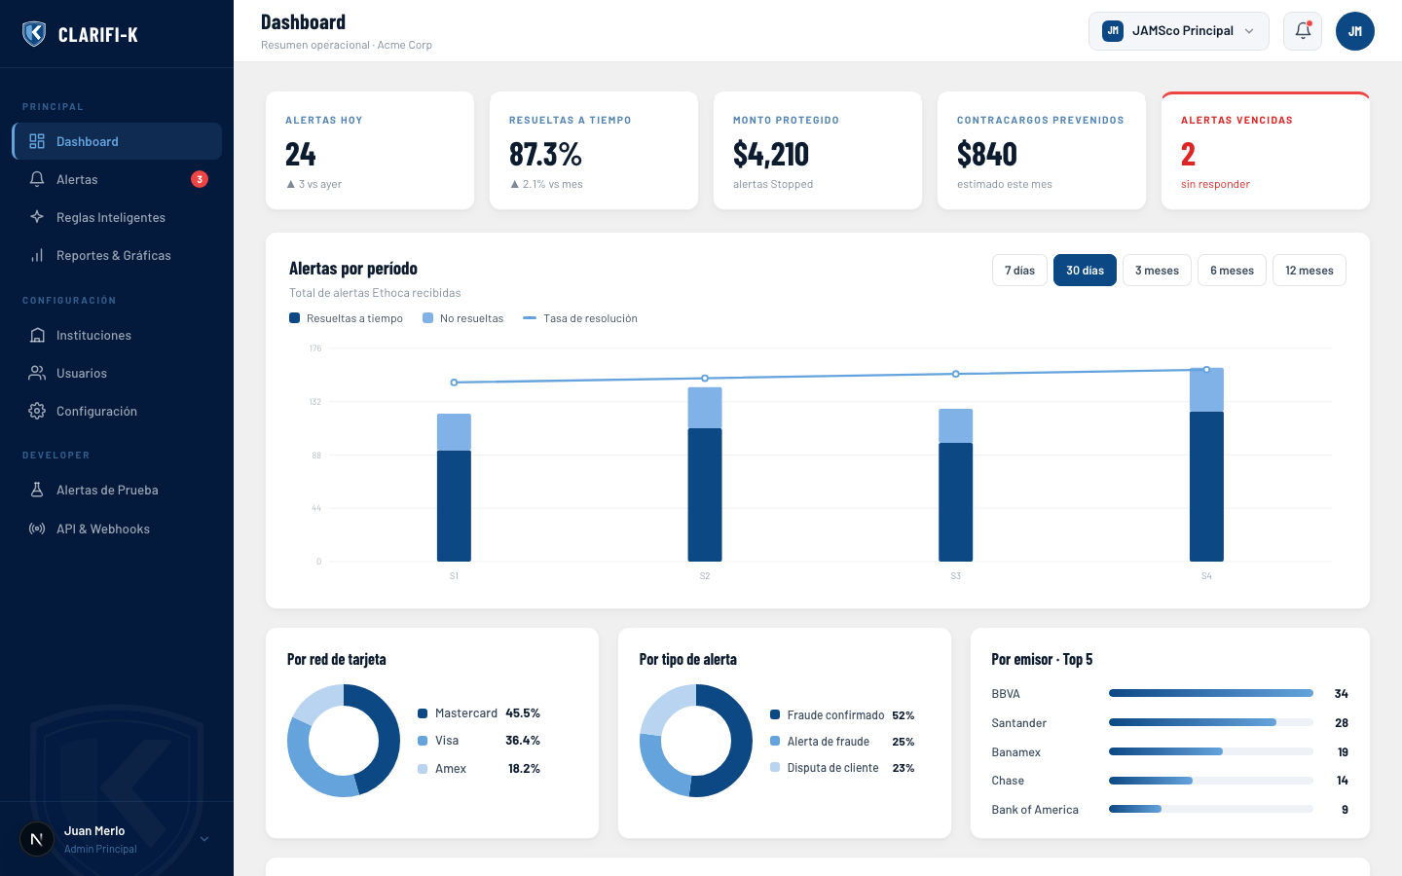This screenshot has width=1402, height=876.
Task: Open Alertas menu item
Action: pos(117,179)
